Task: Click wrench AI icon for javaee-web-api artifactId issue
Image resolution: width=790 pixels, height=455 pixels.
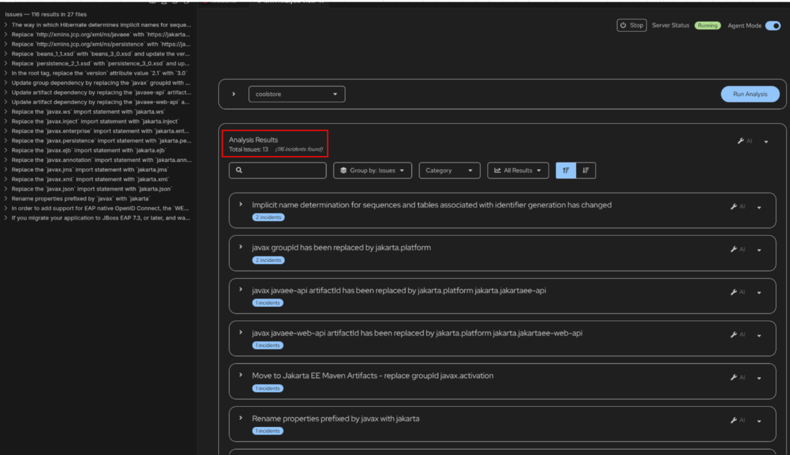Action: pos(738,335)
